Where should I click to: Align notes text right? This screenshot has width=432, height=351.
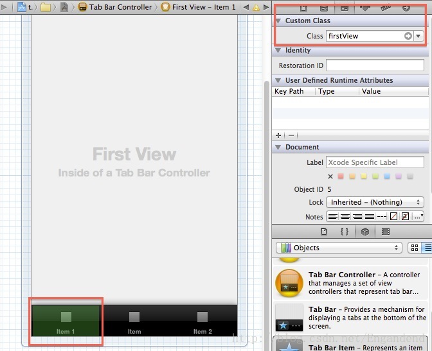(x=357, y=217)
